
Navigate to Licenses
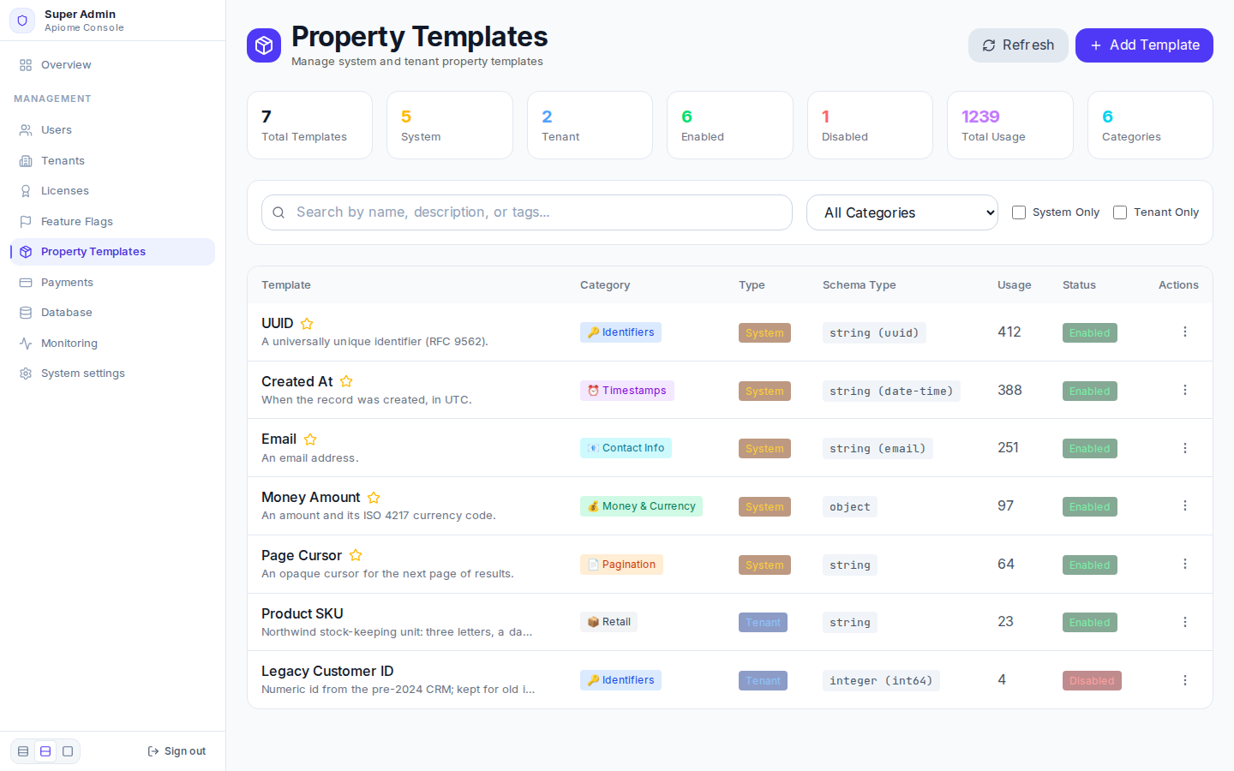tap(113, 191)
